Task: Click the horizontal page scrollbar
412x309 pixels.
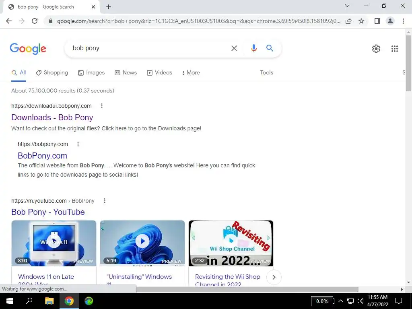Action: tap(247, 289)
